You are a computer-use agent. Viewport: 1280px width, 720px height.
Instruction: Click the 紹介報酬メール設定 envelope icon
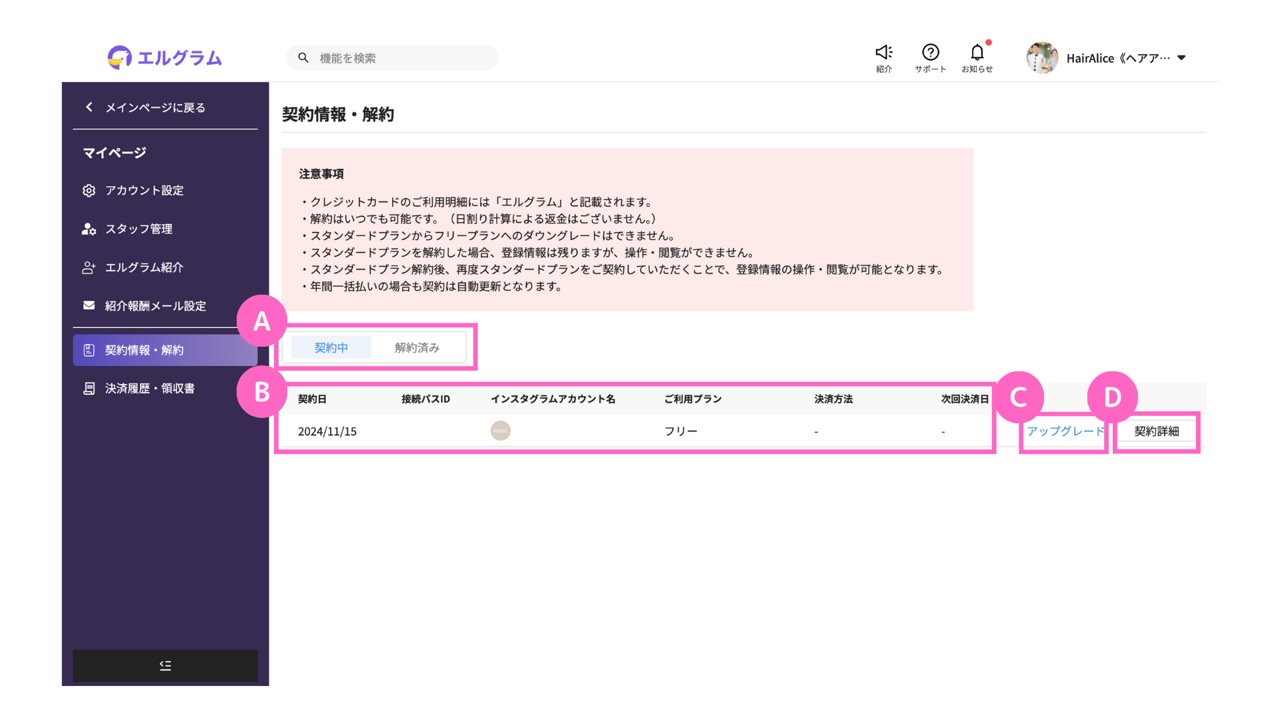pyautogui.click(x=89, y=306)
